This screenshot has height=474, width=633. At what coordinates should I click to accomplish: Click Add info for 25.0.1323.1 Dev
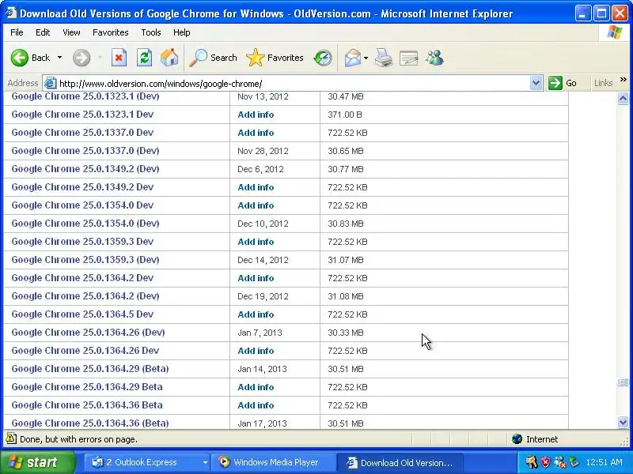point(256,115)
